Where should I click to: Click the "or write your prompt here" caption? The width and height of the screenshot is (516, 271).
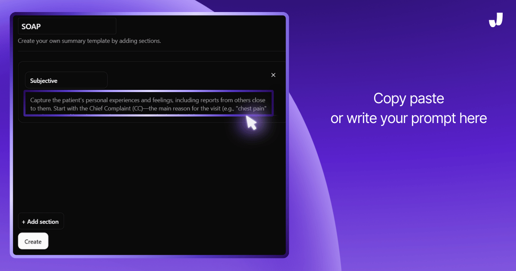click(408, 118)
